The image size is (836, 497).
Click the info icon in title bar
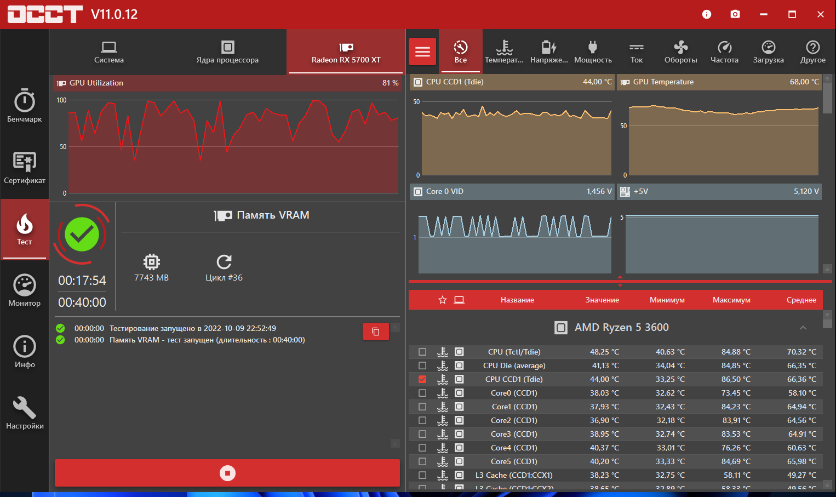(707, 14)
